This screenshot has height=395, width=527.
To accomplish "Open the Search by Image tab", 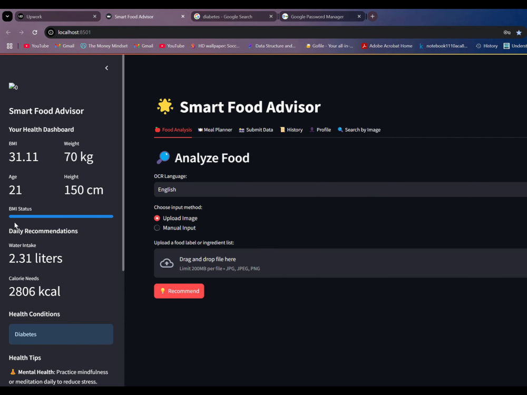I will point(359,130).
